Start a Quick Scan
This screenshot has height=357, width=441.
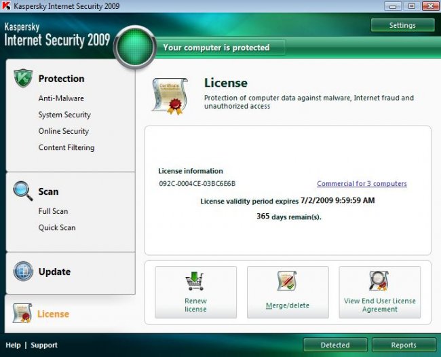[57, 227]
